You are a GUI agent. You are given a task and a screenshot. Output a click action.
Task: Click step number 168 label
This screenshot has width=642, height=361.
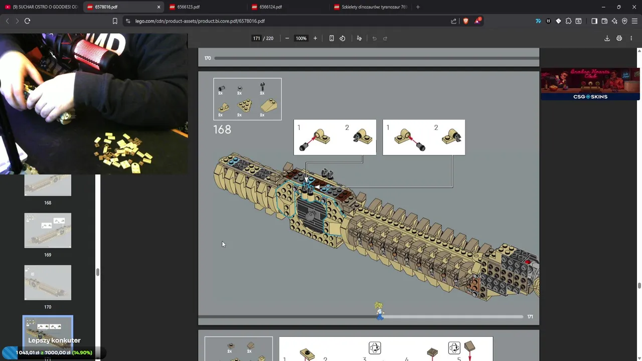pos(222,129)
